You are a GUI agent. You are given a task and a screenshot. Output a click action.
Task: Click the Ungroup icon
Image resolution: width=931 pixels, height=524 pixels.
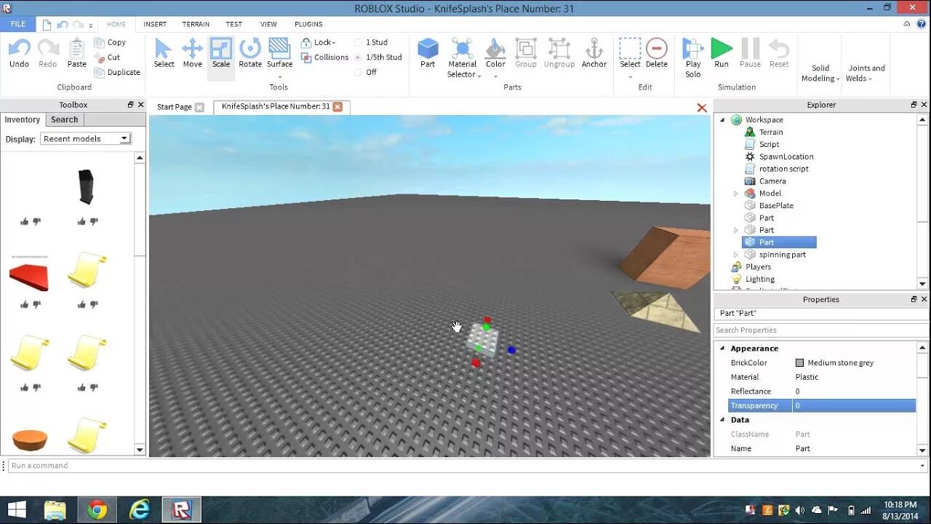click(559, 49)
